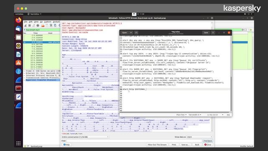Click Close button in stream dialog

point(208,145)
